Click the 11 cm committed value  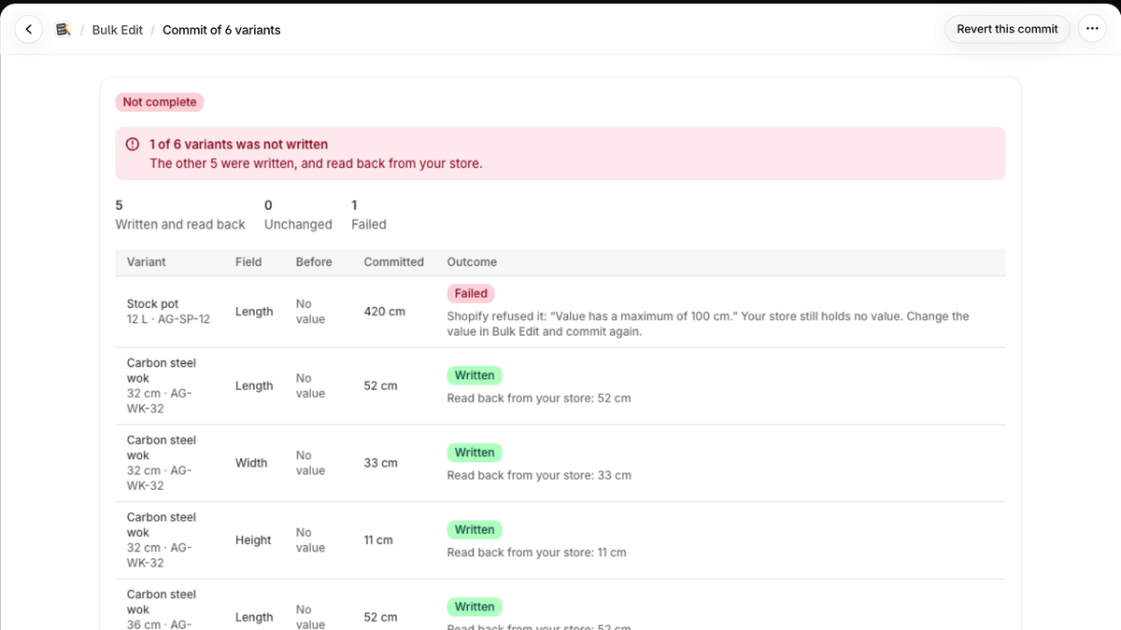click(x=378, y=540)
